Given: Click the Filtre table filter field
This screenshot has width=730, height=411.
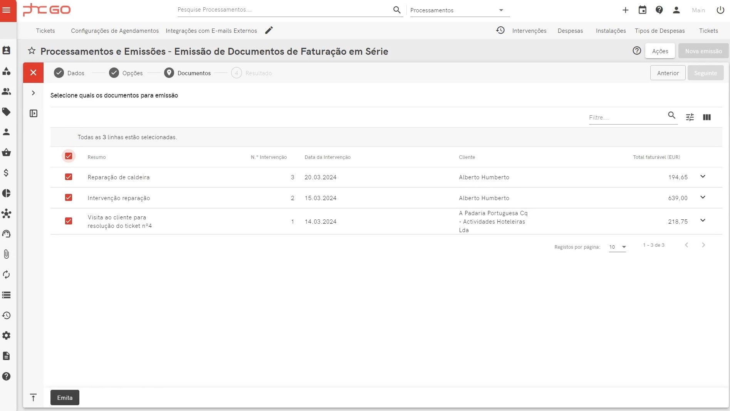Looking at the screenshot, I should (626, 118).
